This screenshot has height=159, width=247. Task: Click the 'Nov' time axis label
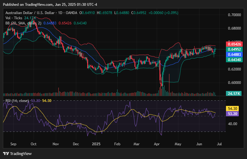tap(56, 144)
